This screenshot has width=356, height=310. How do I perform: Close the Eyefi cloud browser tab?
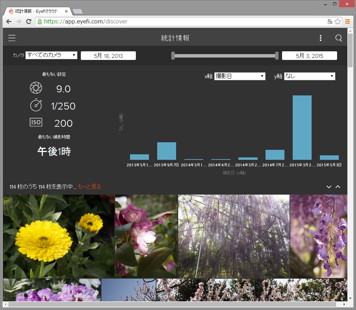pos(66,11)
